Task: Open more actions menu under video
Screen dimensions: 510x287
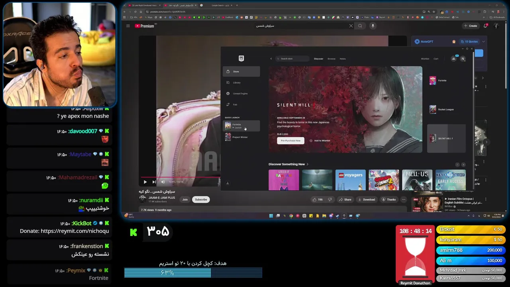Action: tap(404, 199)
